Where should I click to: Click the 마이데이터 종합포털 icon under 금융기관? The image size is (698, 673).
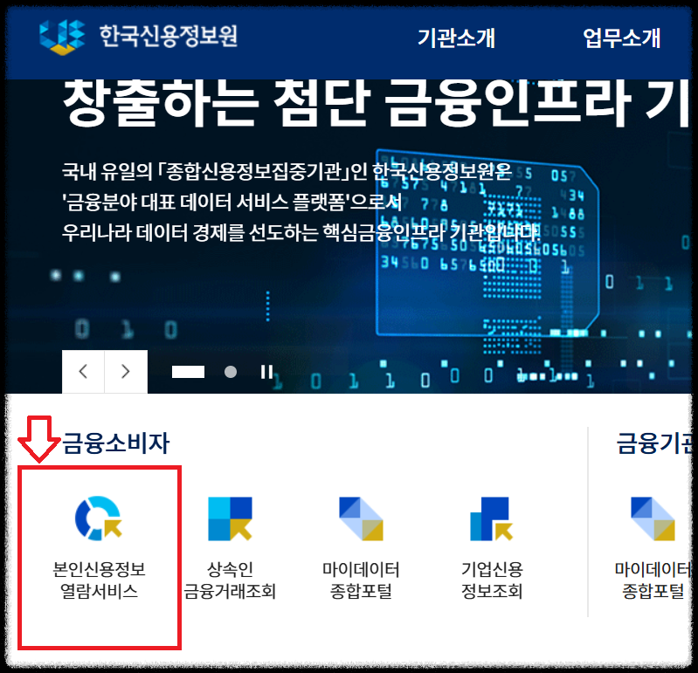[x=653, y=518]
